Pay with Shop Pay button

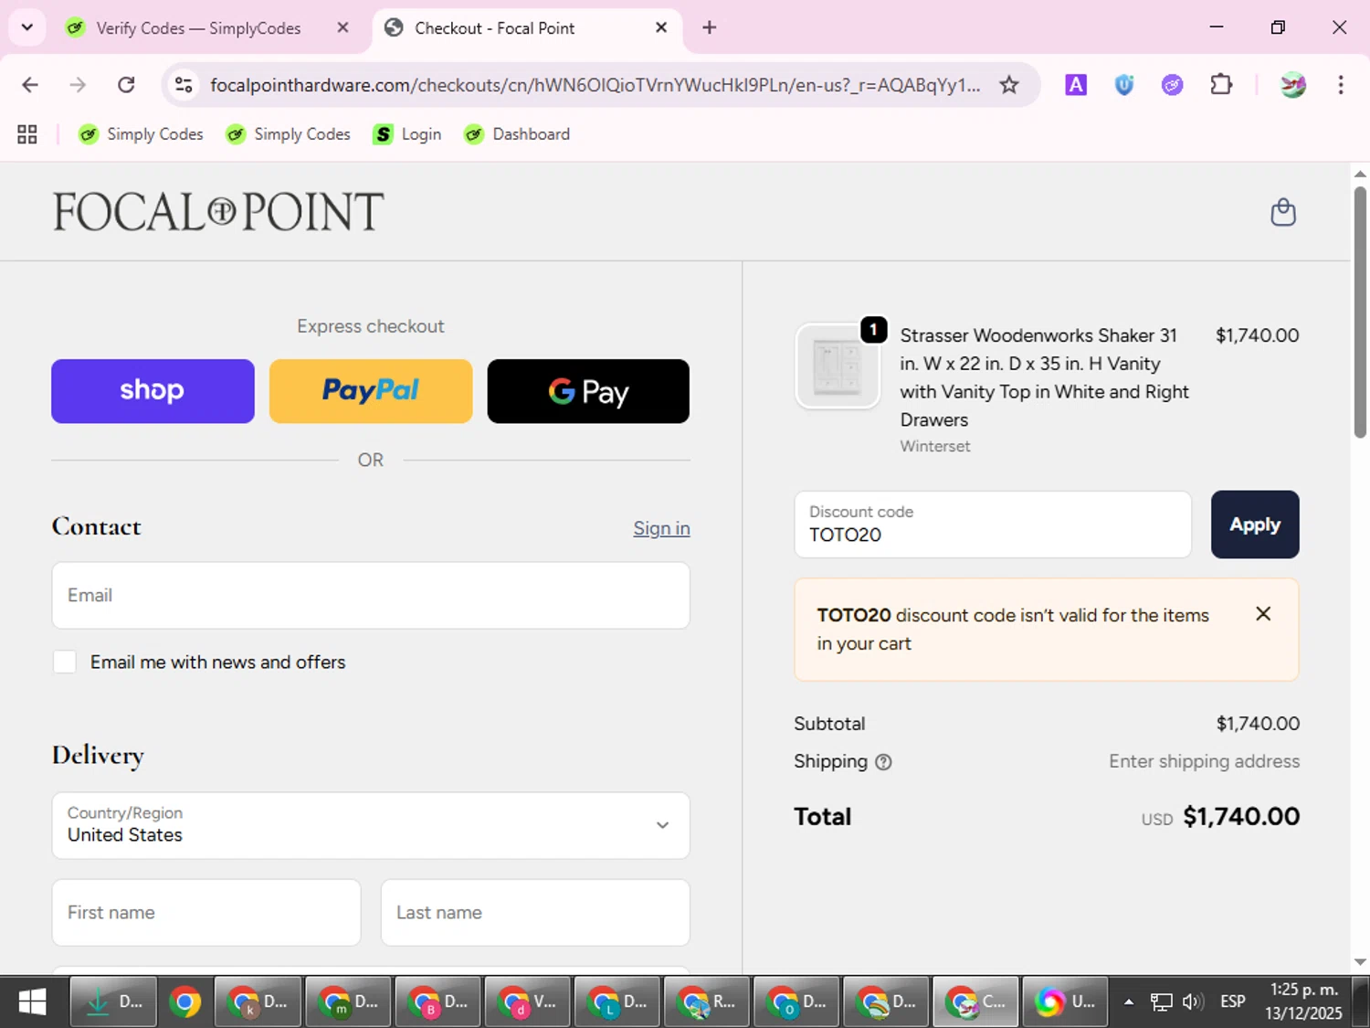coord(153,391)
